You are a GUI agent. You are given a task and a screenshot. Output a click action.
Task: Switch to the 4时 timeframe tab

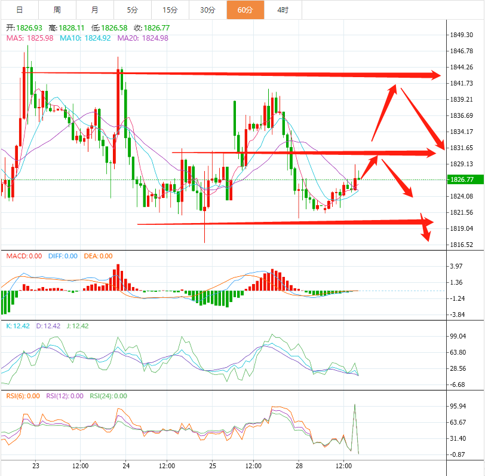(x=282, y=10)
